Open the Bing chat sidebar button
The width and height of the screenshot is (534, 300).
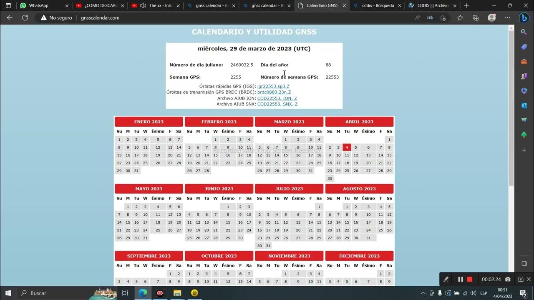click(524, 18)
